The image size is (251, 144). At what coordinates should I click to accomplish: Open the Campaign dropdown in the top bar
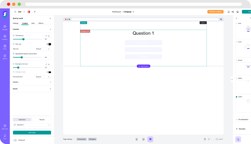point(129,12)
